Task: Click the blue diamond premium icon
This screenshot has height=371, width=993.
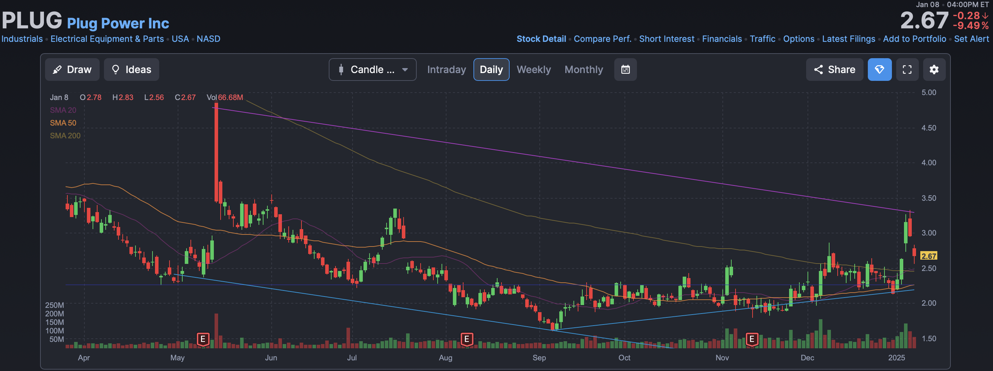Action: pyautogui.click(x=880, y=70)
